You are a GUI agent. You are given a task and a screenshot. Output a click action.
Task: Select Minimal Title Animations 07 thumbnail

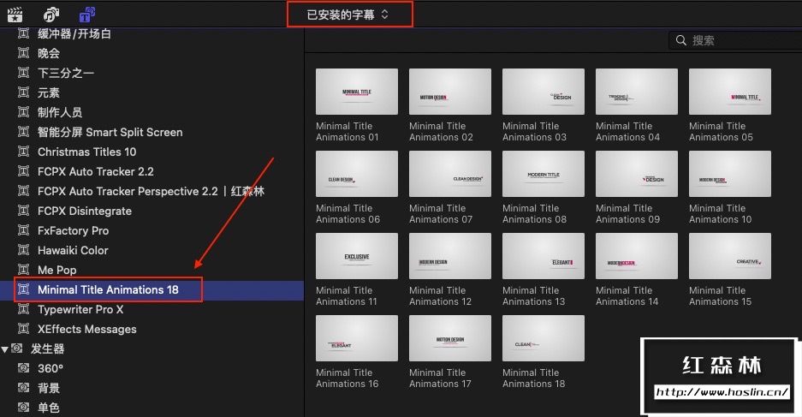pos(450,174)
